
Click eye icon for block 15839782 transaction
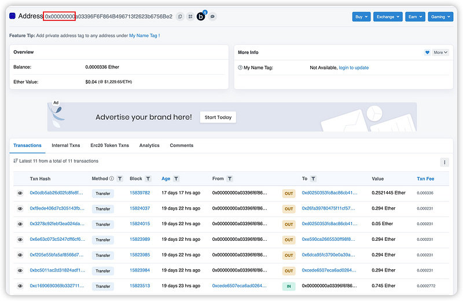click(x=20, y=193)
